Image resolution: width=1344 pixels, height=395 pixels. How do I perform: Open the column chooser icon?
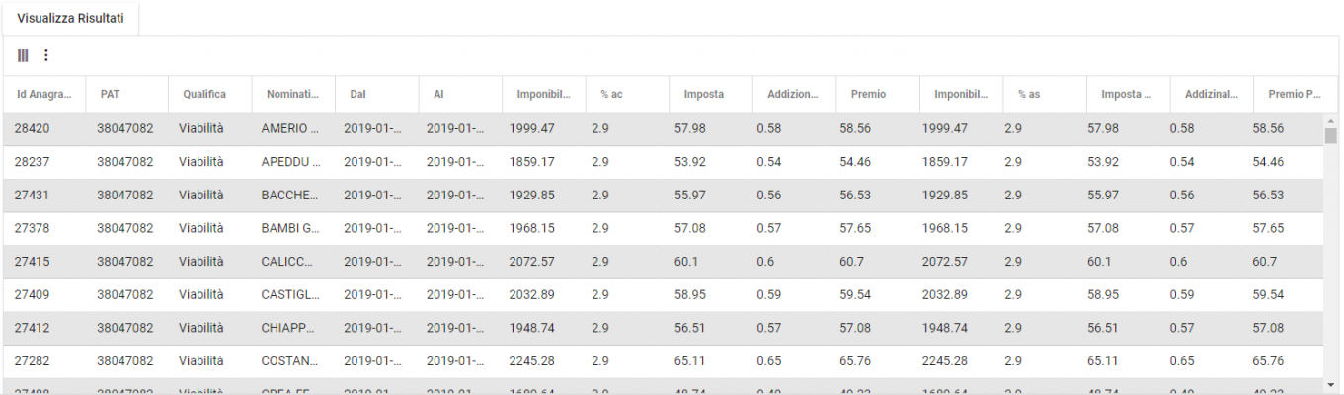pyautogui.click(x=24, y=56)
